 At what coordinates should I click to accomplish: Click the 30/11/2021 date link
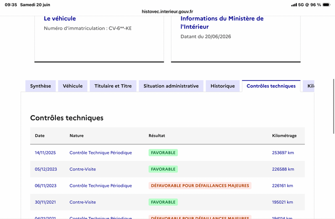point(45,202)
